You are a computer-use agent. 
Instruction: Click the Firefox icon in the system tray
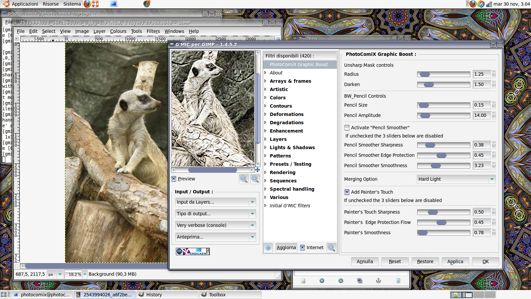click(x=473, y=4)
